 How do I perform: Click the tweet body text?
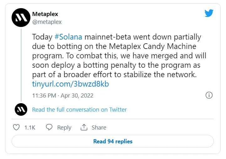click(x=119, y=56)
